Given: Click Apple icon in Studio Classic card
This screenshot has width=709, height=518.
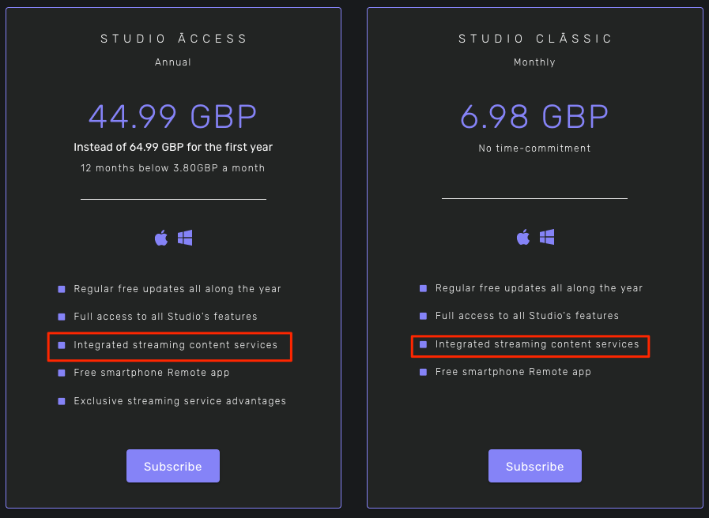Looking at the screenshot, I should click(x=523, y=237).
